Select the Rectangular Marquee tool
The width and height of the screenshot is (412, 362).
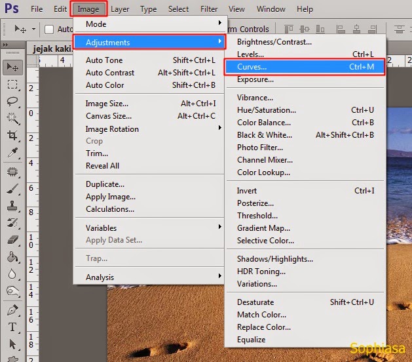point(12,85)
